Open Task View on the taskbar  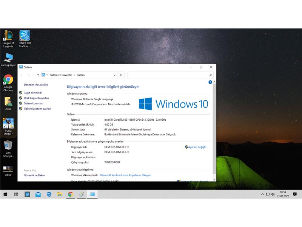pos(16,194)
